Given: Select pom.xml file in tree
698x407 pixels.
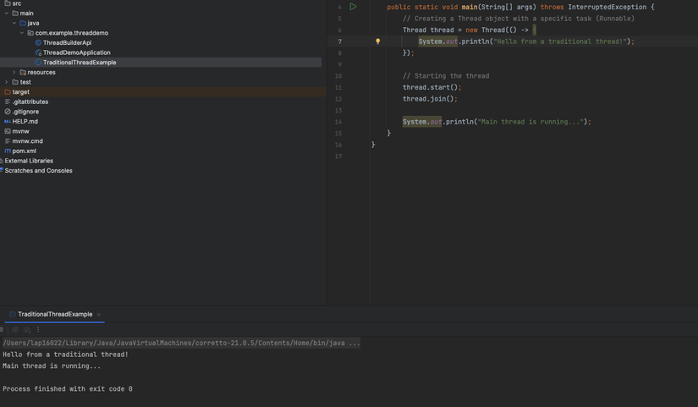Looking at the screenshot, I should [x=25, y=151].
